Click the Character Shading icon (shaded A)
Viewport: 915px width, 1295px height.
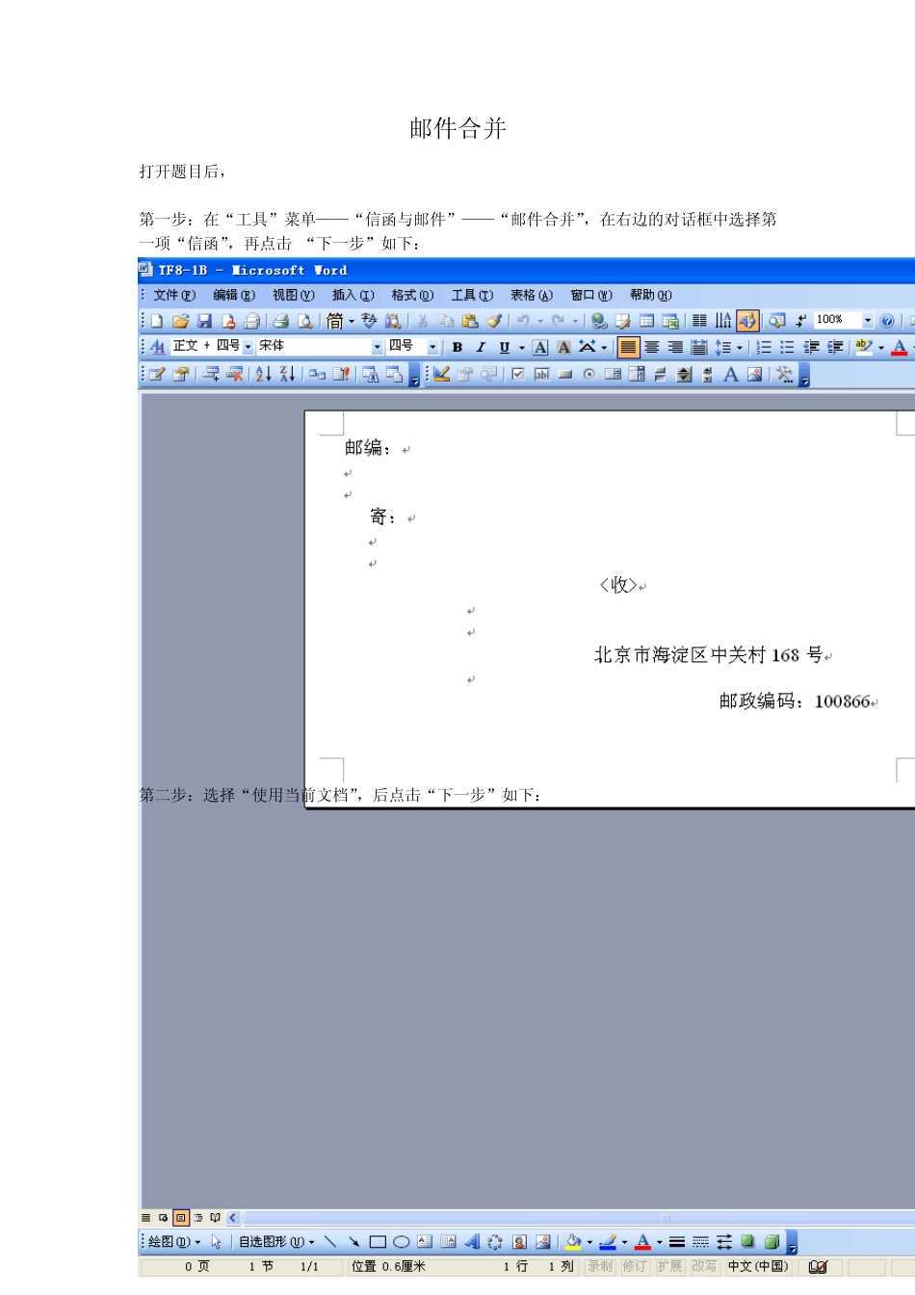click(x=563, y=347)
